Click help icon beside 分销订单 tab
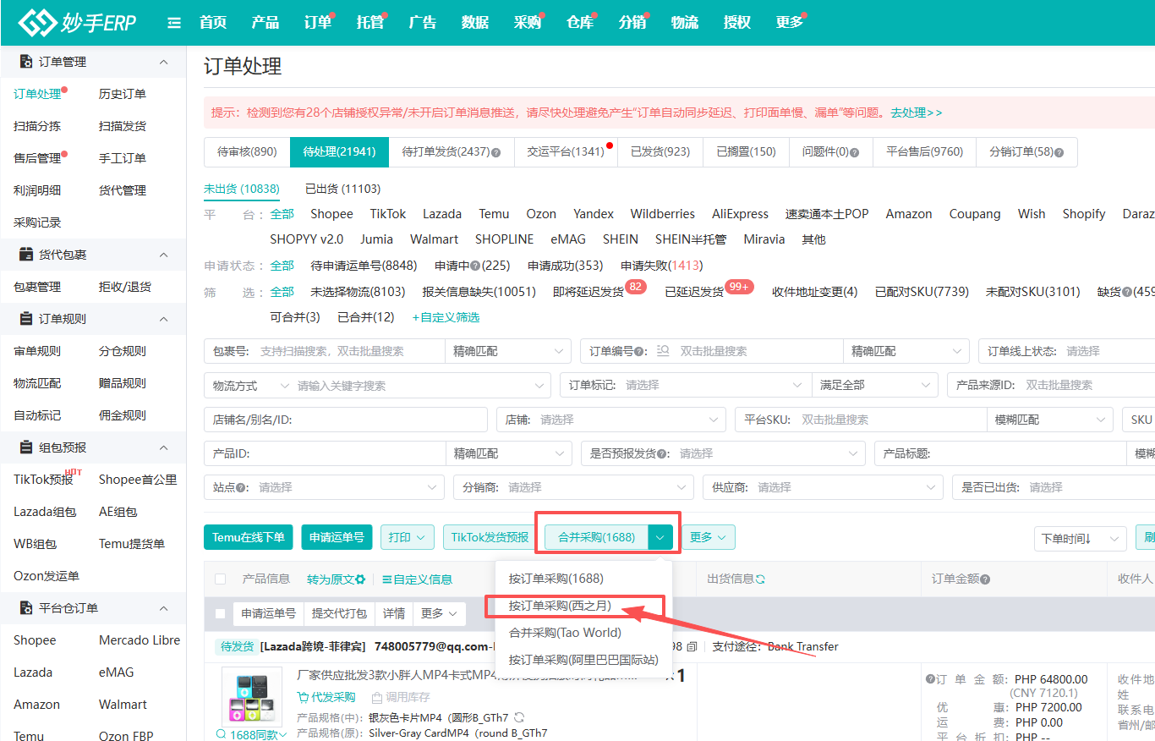 point(1059,152)
